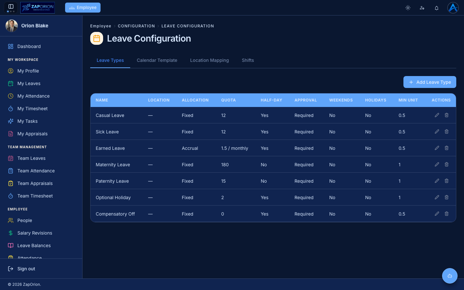
Task: Delete the Compensatory Off row
Action: pos(447,214)
